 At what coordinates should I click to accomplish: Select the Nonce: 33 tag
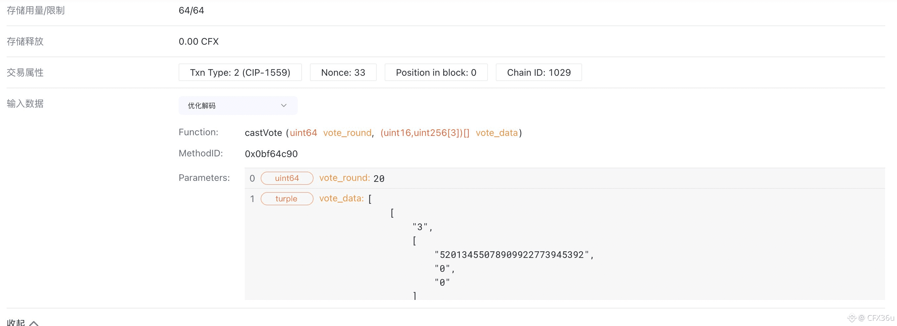(x=343, y=72)
